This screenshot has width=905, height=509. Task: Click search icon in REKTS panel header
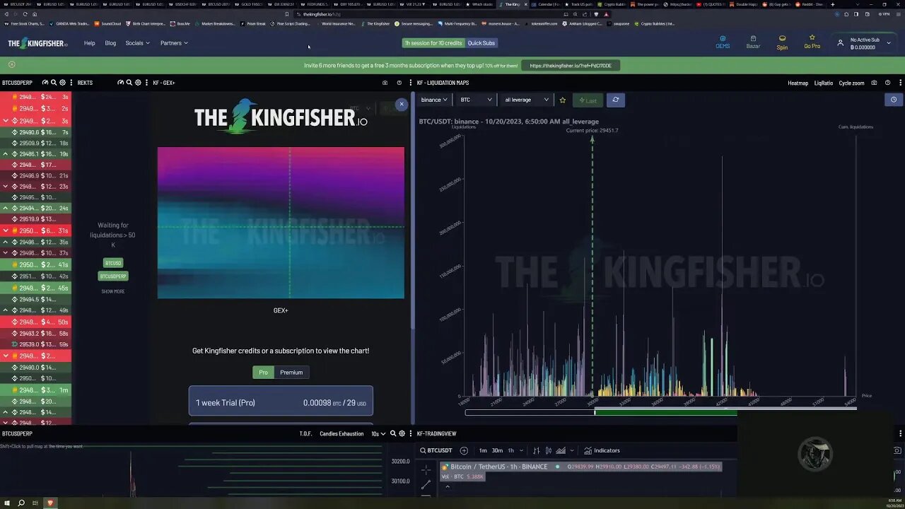[129, 83]
